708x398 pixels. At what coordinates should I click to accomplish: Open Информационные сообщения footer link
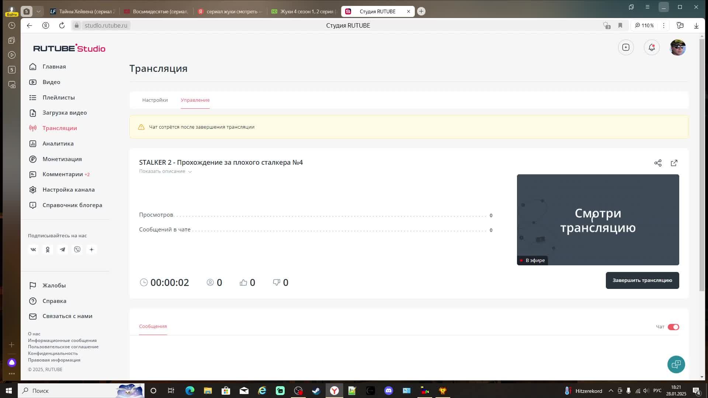point(62,341)
